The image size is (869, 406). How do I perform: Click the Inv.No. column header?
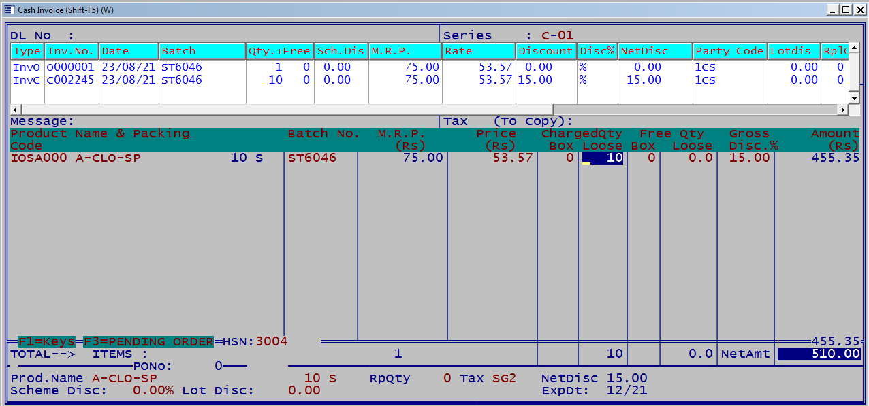72,51
